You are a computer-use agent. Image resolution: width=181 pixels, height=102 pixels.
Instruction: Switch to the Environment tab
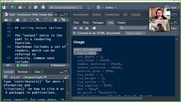pos(81,15)
